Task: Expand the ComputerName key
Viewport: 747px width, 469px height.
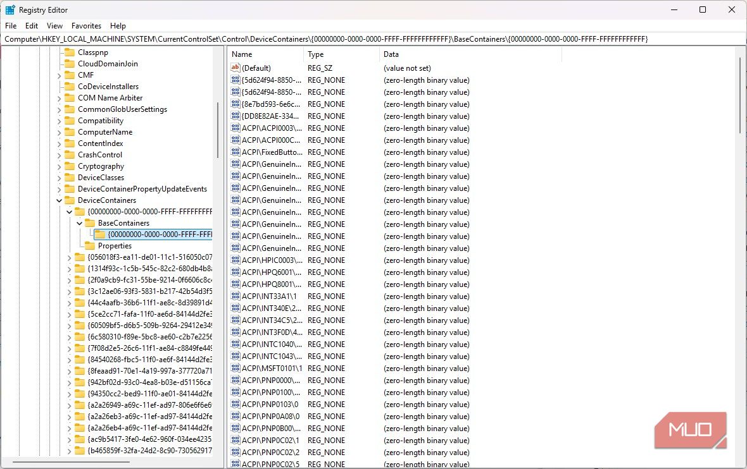Action: [59, 132]
